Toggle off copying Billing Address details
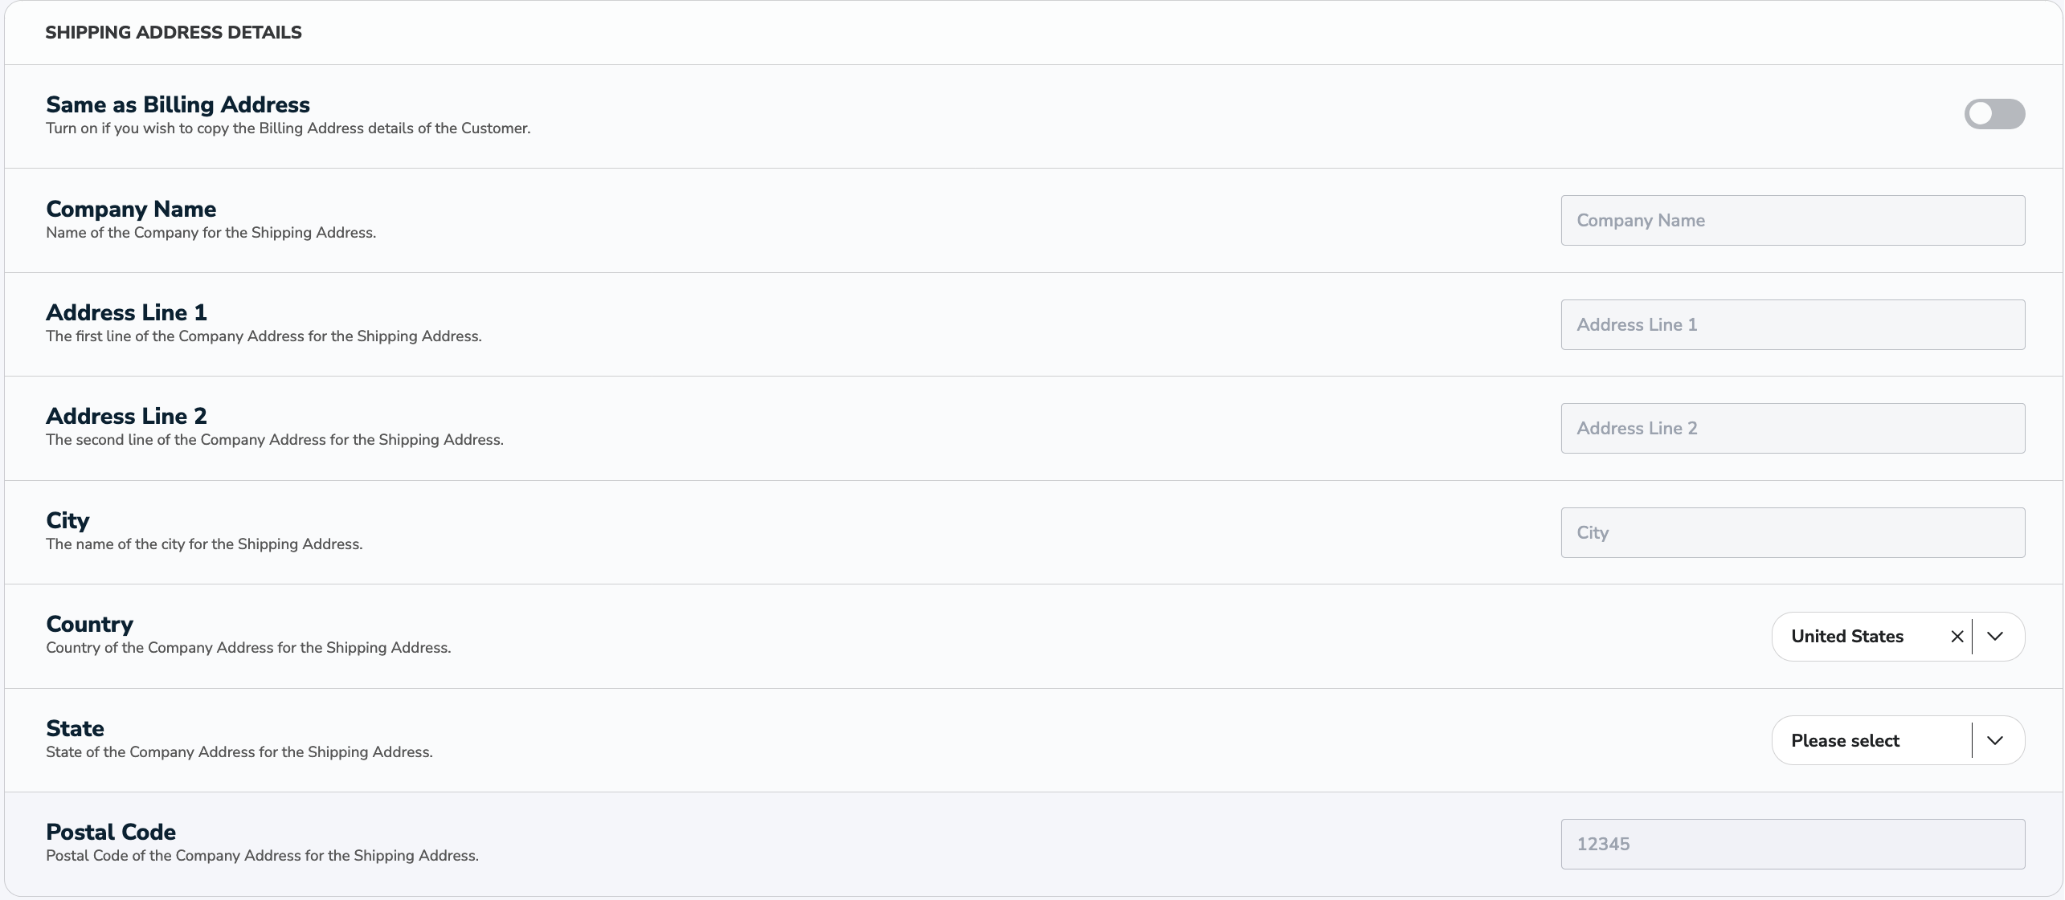Screen dimensions: 2065x900 click(x=1995, y=114)
